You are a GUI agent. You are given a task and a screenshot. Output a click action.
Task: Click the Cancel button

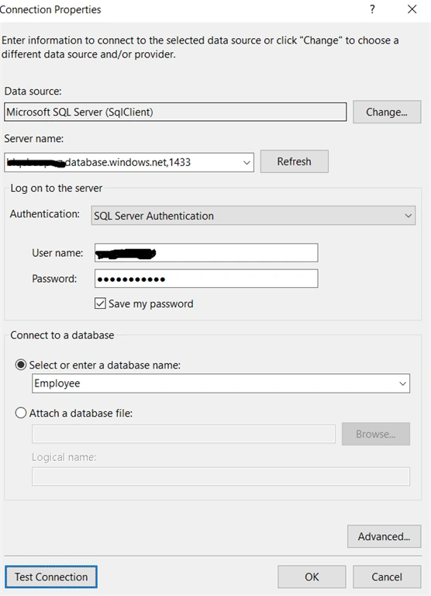387,577
